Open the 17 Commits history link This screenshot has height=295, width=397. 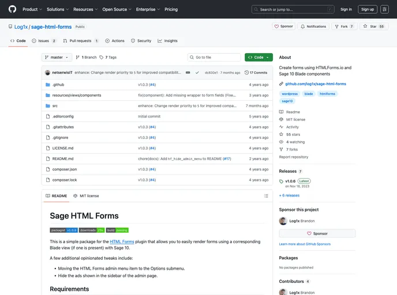point(256,73)
